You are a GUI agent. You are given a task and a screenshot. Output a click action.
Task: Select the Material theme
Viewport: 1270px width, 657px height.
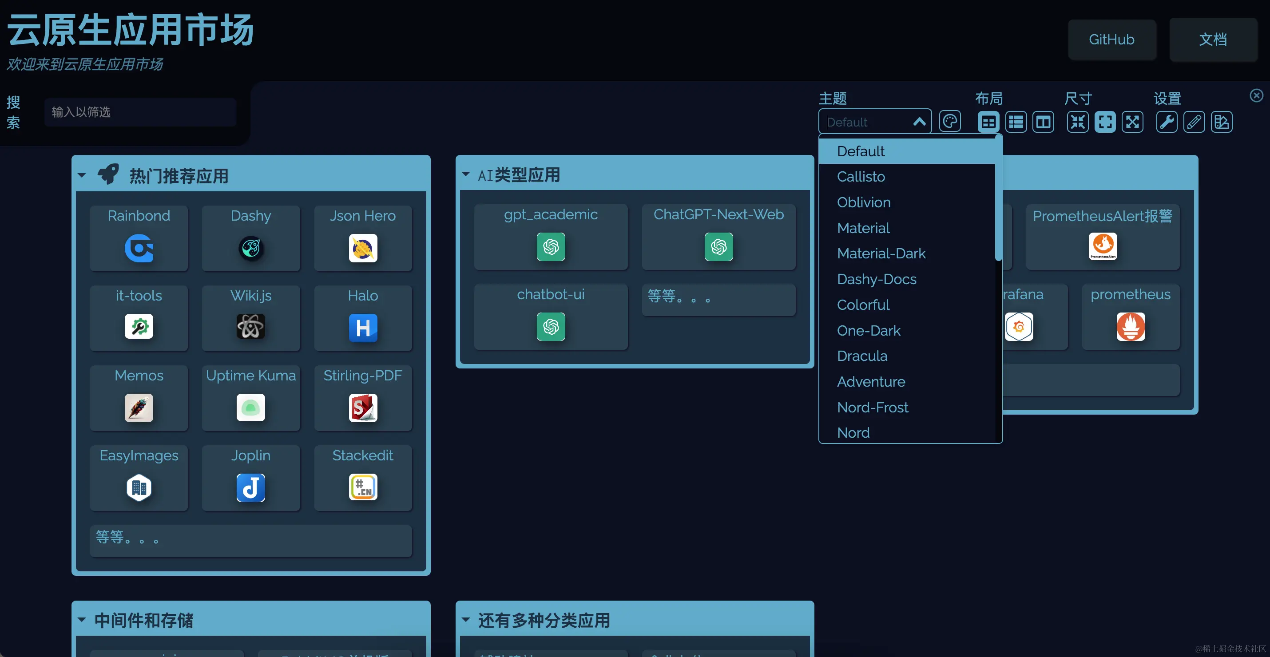point(907,228)
